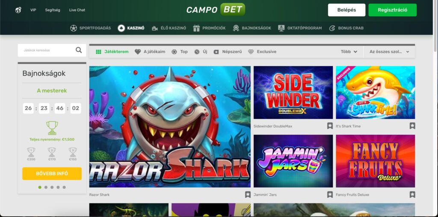Click the green grid Játékterem icon
The image size is (438, 217).
(x=98, y=52)
